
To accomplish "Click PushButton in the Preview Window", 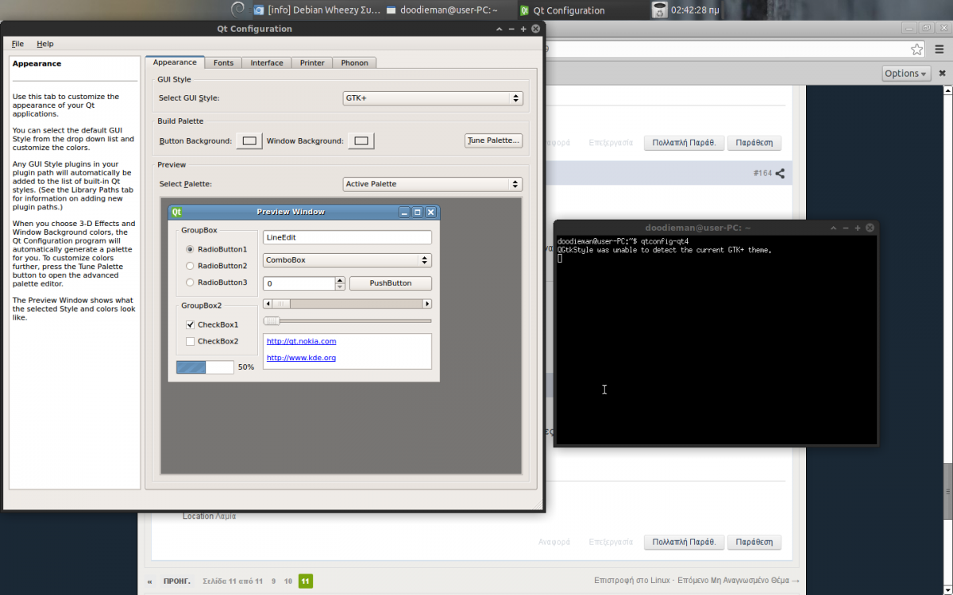I will (x=391, y=283).
